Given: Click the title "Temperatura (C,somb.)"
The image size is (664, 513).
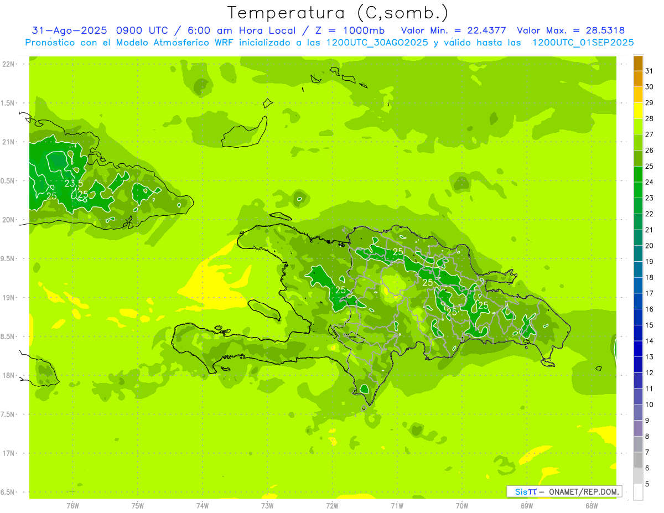Looking at the screenshot, I should (338, 13).
